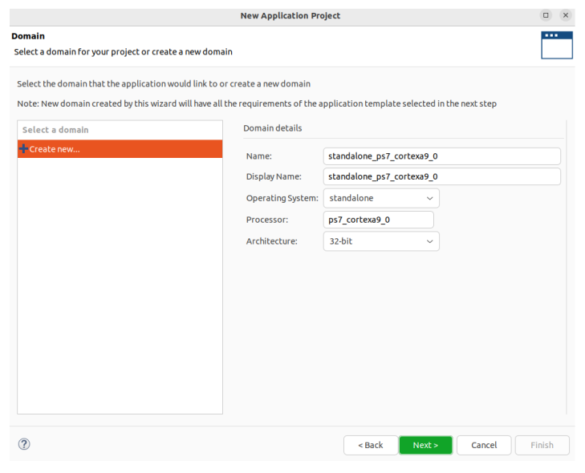The image size is (585, 473).
Task: Click the Select a domain filter field
Action: [120, 130]
